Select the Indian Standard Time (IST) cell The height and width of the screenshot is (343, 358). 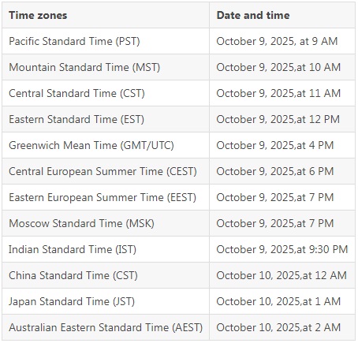point(106,249)
